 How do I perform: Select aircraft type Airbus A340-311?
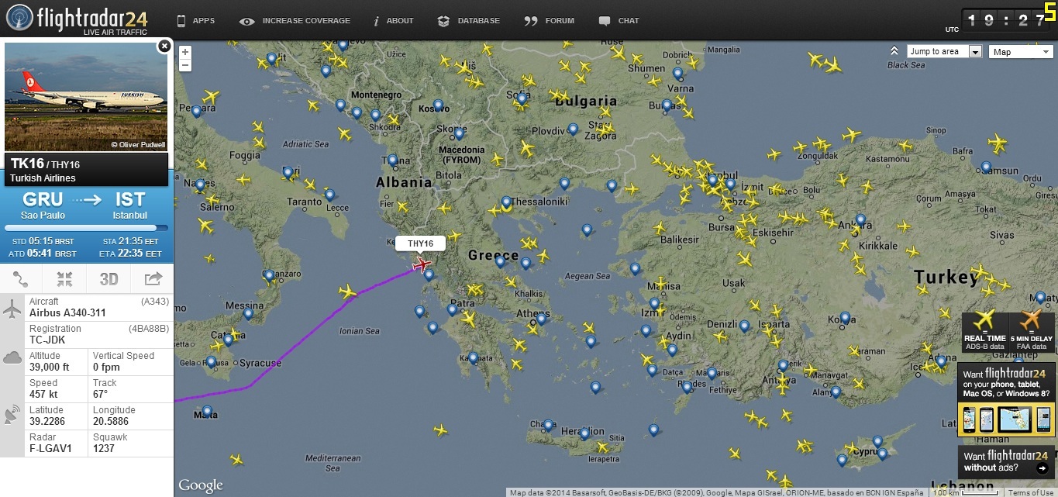tap(69, 313)
